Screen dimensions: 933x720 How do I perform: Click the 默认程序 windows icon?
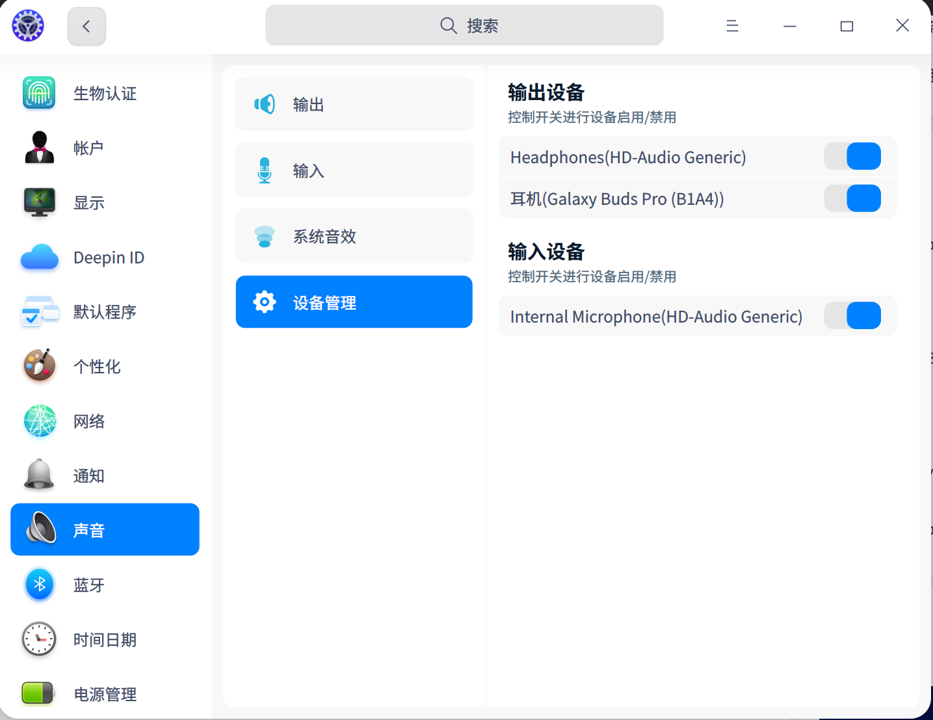tap(39, 312)
